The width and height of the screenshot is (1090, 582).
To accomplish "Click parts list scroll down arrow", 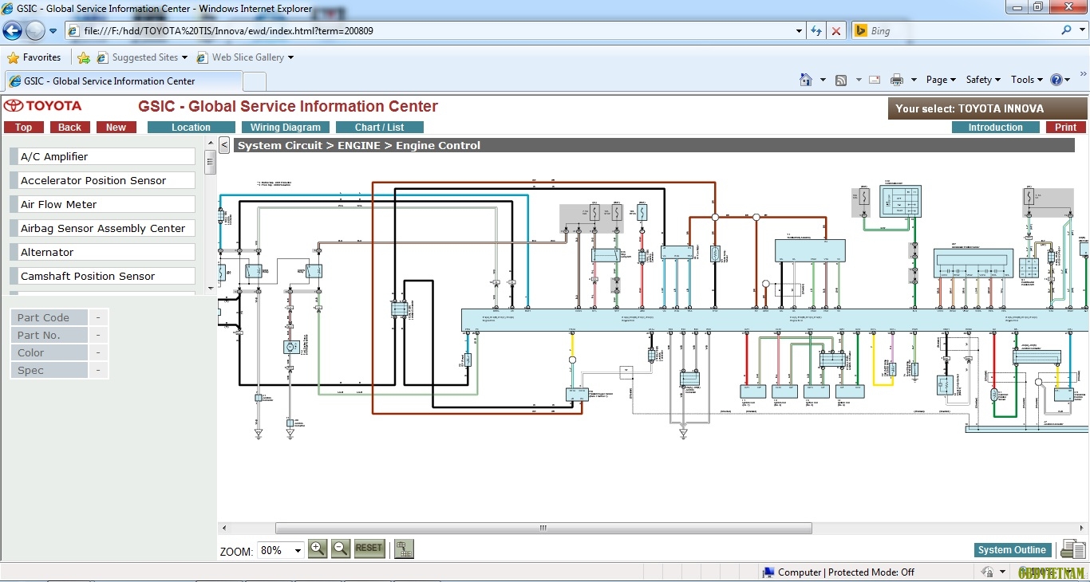I will coord(211,288).
